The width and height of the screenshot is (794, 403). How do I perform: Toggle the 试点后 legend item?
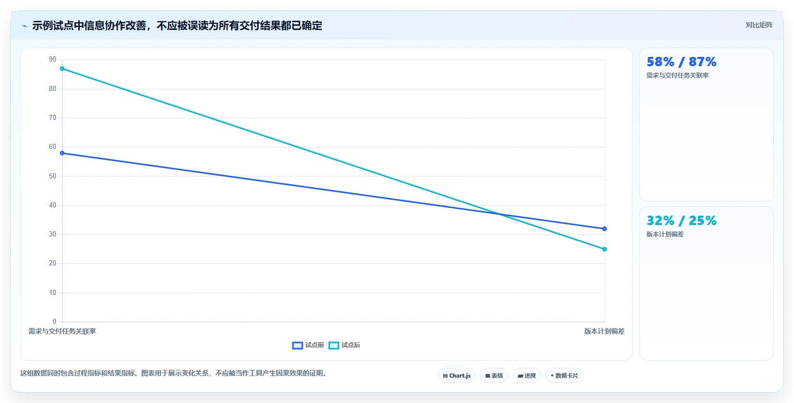[x=344, y=345]
